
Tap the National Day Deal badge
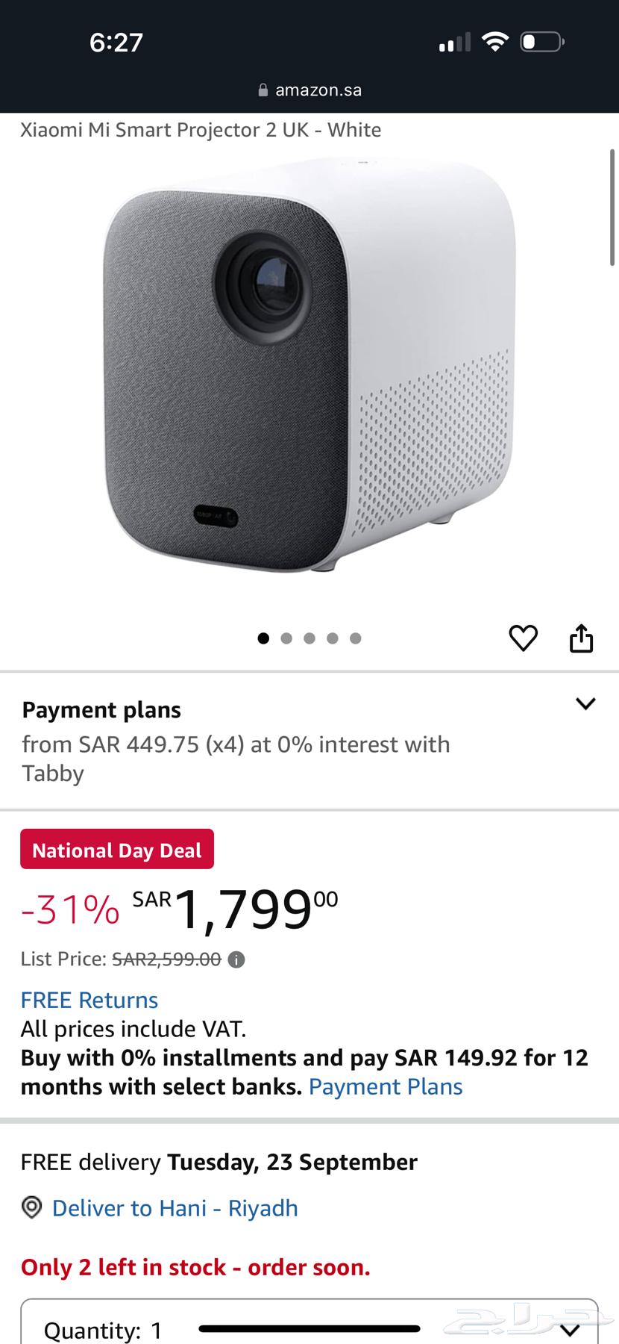117,850
